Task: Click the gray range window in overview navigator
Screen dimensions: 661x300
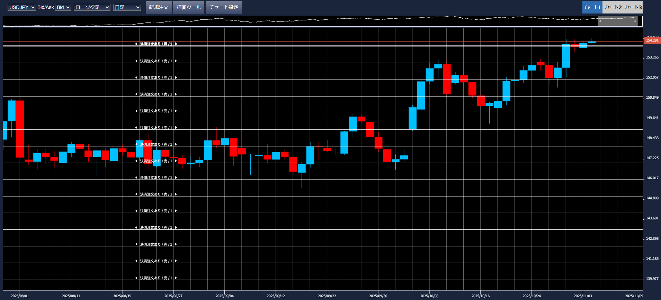Action: (x=617, y=21)
